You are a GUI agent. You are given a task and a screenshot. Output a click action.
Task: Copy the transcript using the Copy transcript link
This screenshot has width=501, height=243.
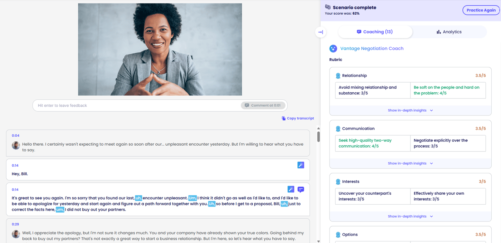298,118
